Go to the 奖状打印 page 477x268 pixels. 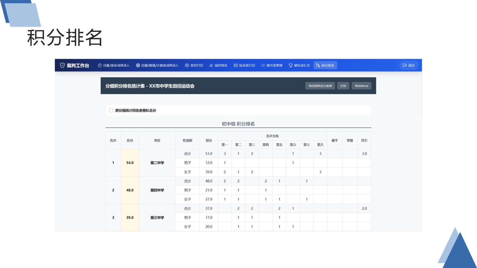194,66
